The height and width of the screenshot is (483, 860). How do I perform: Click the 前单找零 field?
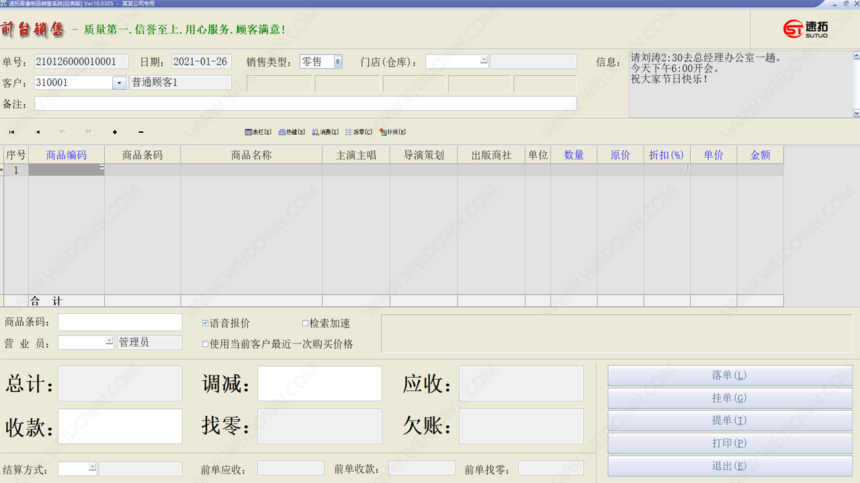point(551,468)
